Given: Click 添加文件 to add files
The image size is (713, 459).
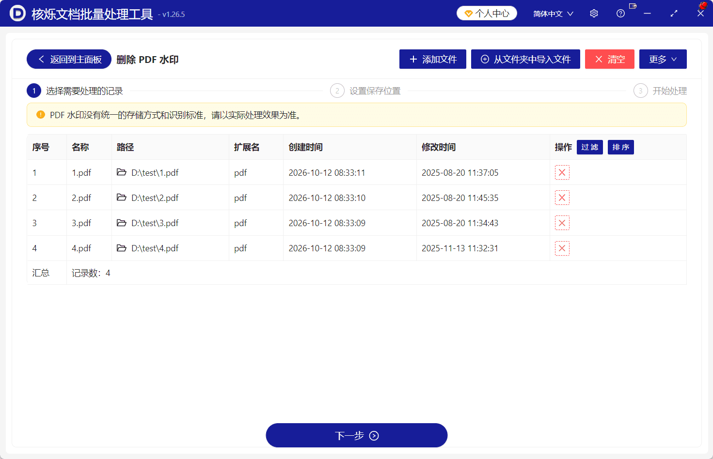Looking at the screenshot, I should [x=433, y=59].
